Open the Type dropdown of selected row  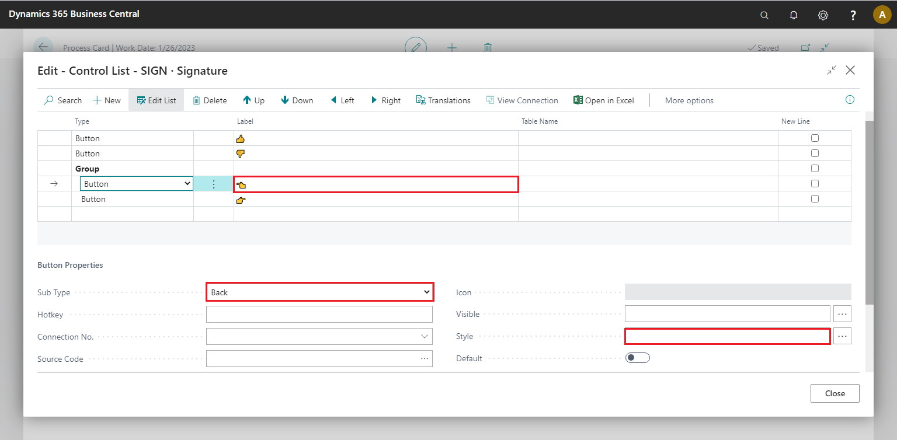136,184
